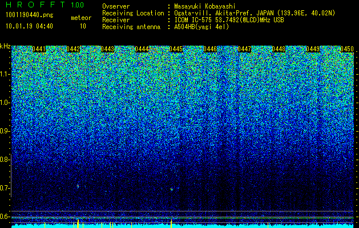Screen dimensions: 359x228
Task: Click the 0446 time marker
Action: point(210,49)
